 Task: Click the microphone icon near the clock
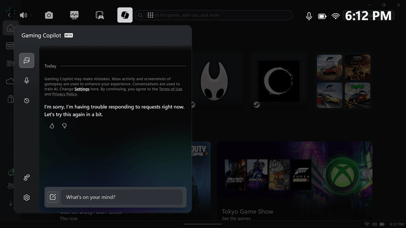tap(309, 16)
